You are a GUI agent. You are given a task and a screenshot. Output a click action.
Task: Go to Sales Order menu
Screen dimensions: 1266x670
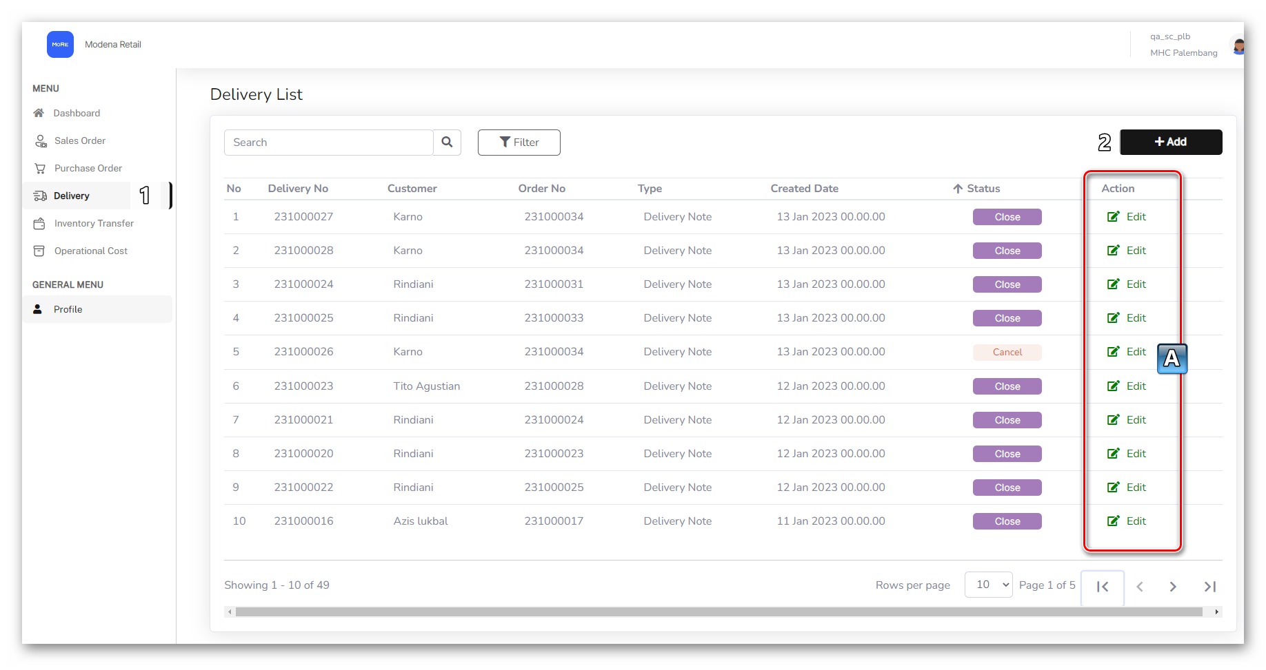[x=79, y=140]
